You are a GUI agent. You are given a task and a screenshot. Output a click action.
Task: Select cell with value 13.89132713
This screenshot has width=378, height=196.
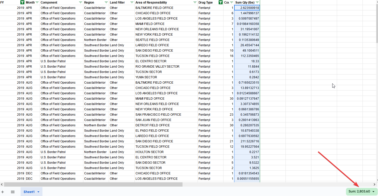pos(247,88)
